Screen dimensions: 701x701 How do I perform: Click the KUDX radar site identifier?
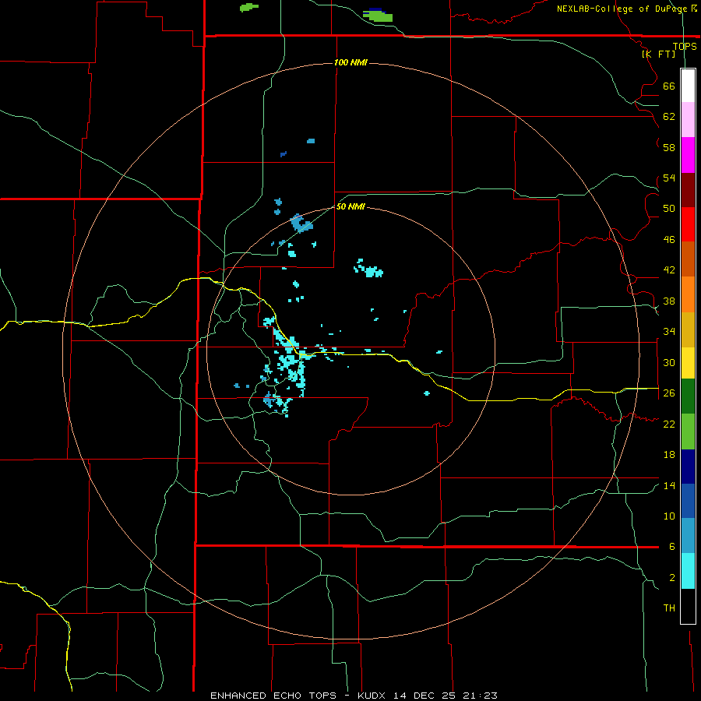pyautogui.click(x=373, y=696)
